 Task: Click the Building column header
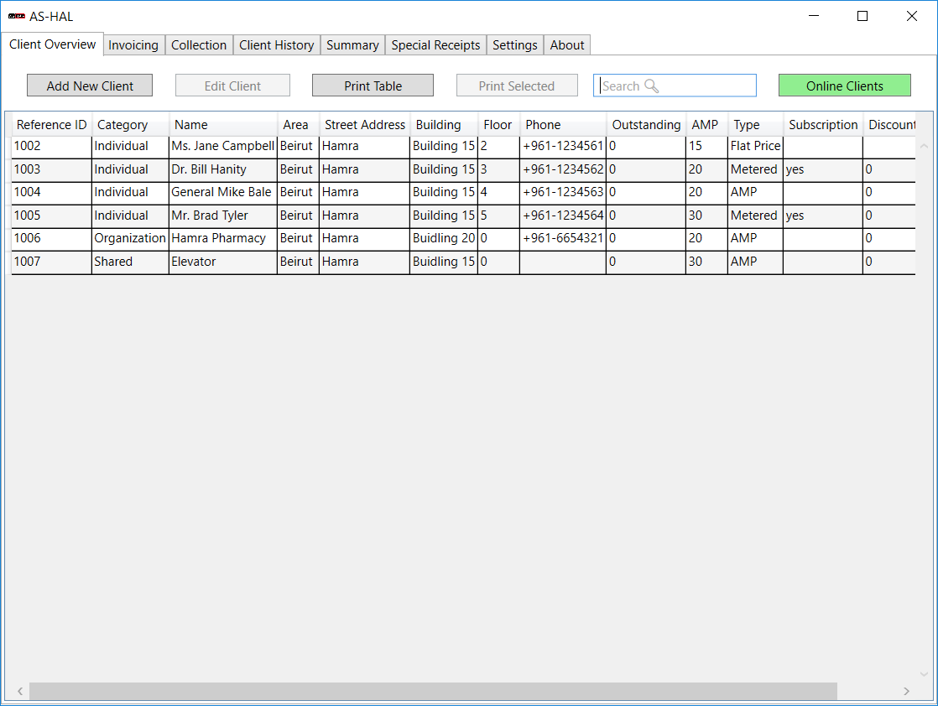[444, 125]
